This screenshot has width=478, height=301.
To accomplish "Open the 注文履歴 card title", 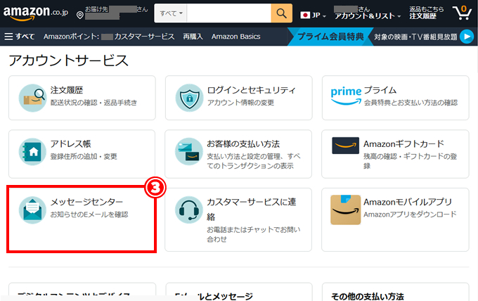I will point(67,90).
